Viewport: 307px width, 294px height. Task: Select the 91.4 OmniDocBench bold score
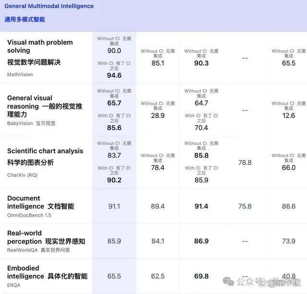[x=201, y=206]
